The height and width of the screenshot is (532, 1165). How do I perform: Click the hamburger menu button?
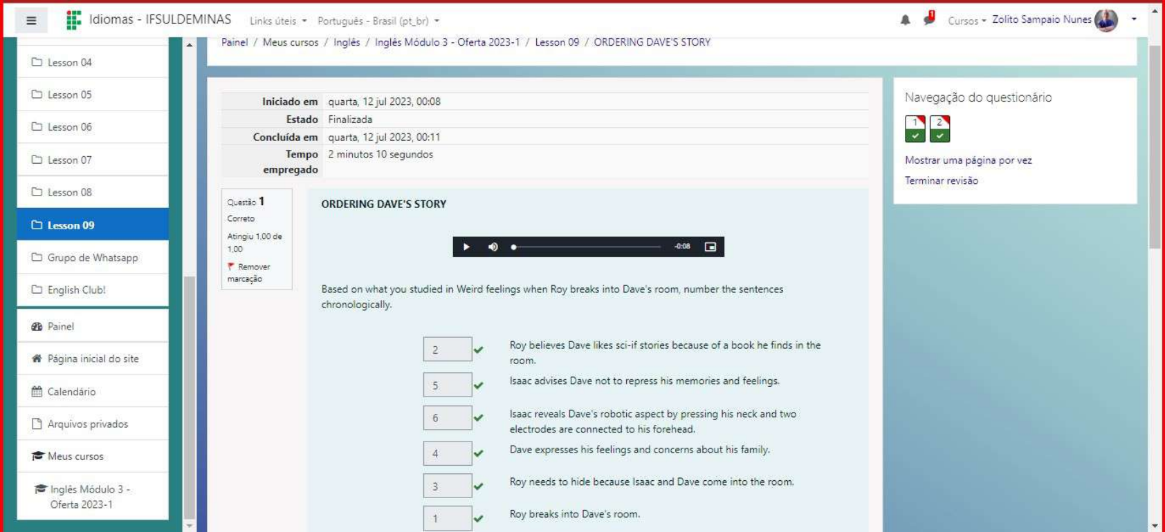pyautogui.click(x=31, y=21)
